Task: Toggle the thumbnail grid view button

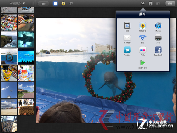Action: [55, 4]
